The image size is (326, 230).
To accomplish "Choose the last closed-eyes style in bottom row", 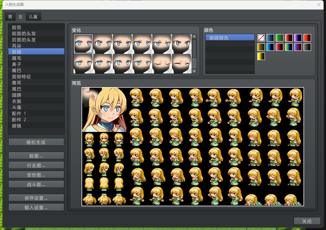I will click(x=182, y=64).
